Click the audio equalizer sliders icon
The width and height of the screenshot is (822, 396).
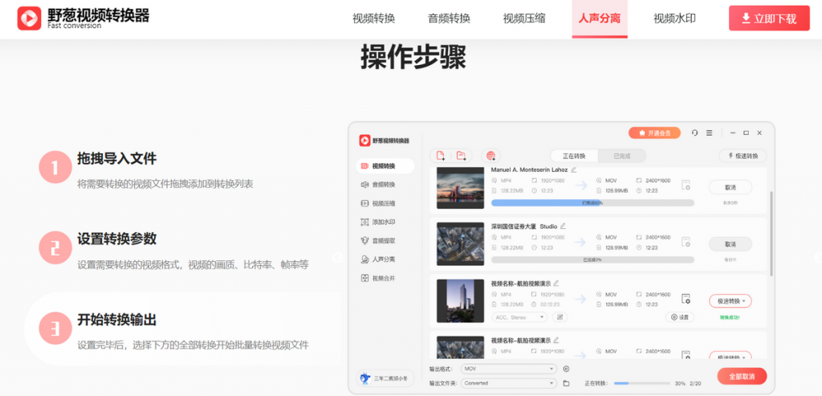coord(560,316)
